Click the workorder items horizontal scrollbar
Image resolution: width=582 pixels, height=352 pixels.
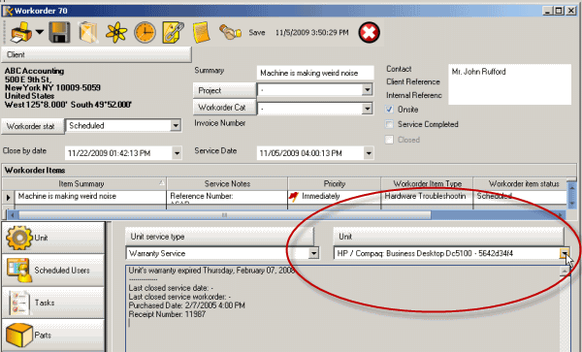click(285, 214)
